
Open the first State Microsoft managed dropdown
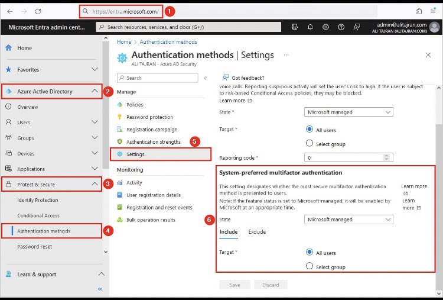pos(348,112)
